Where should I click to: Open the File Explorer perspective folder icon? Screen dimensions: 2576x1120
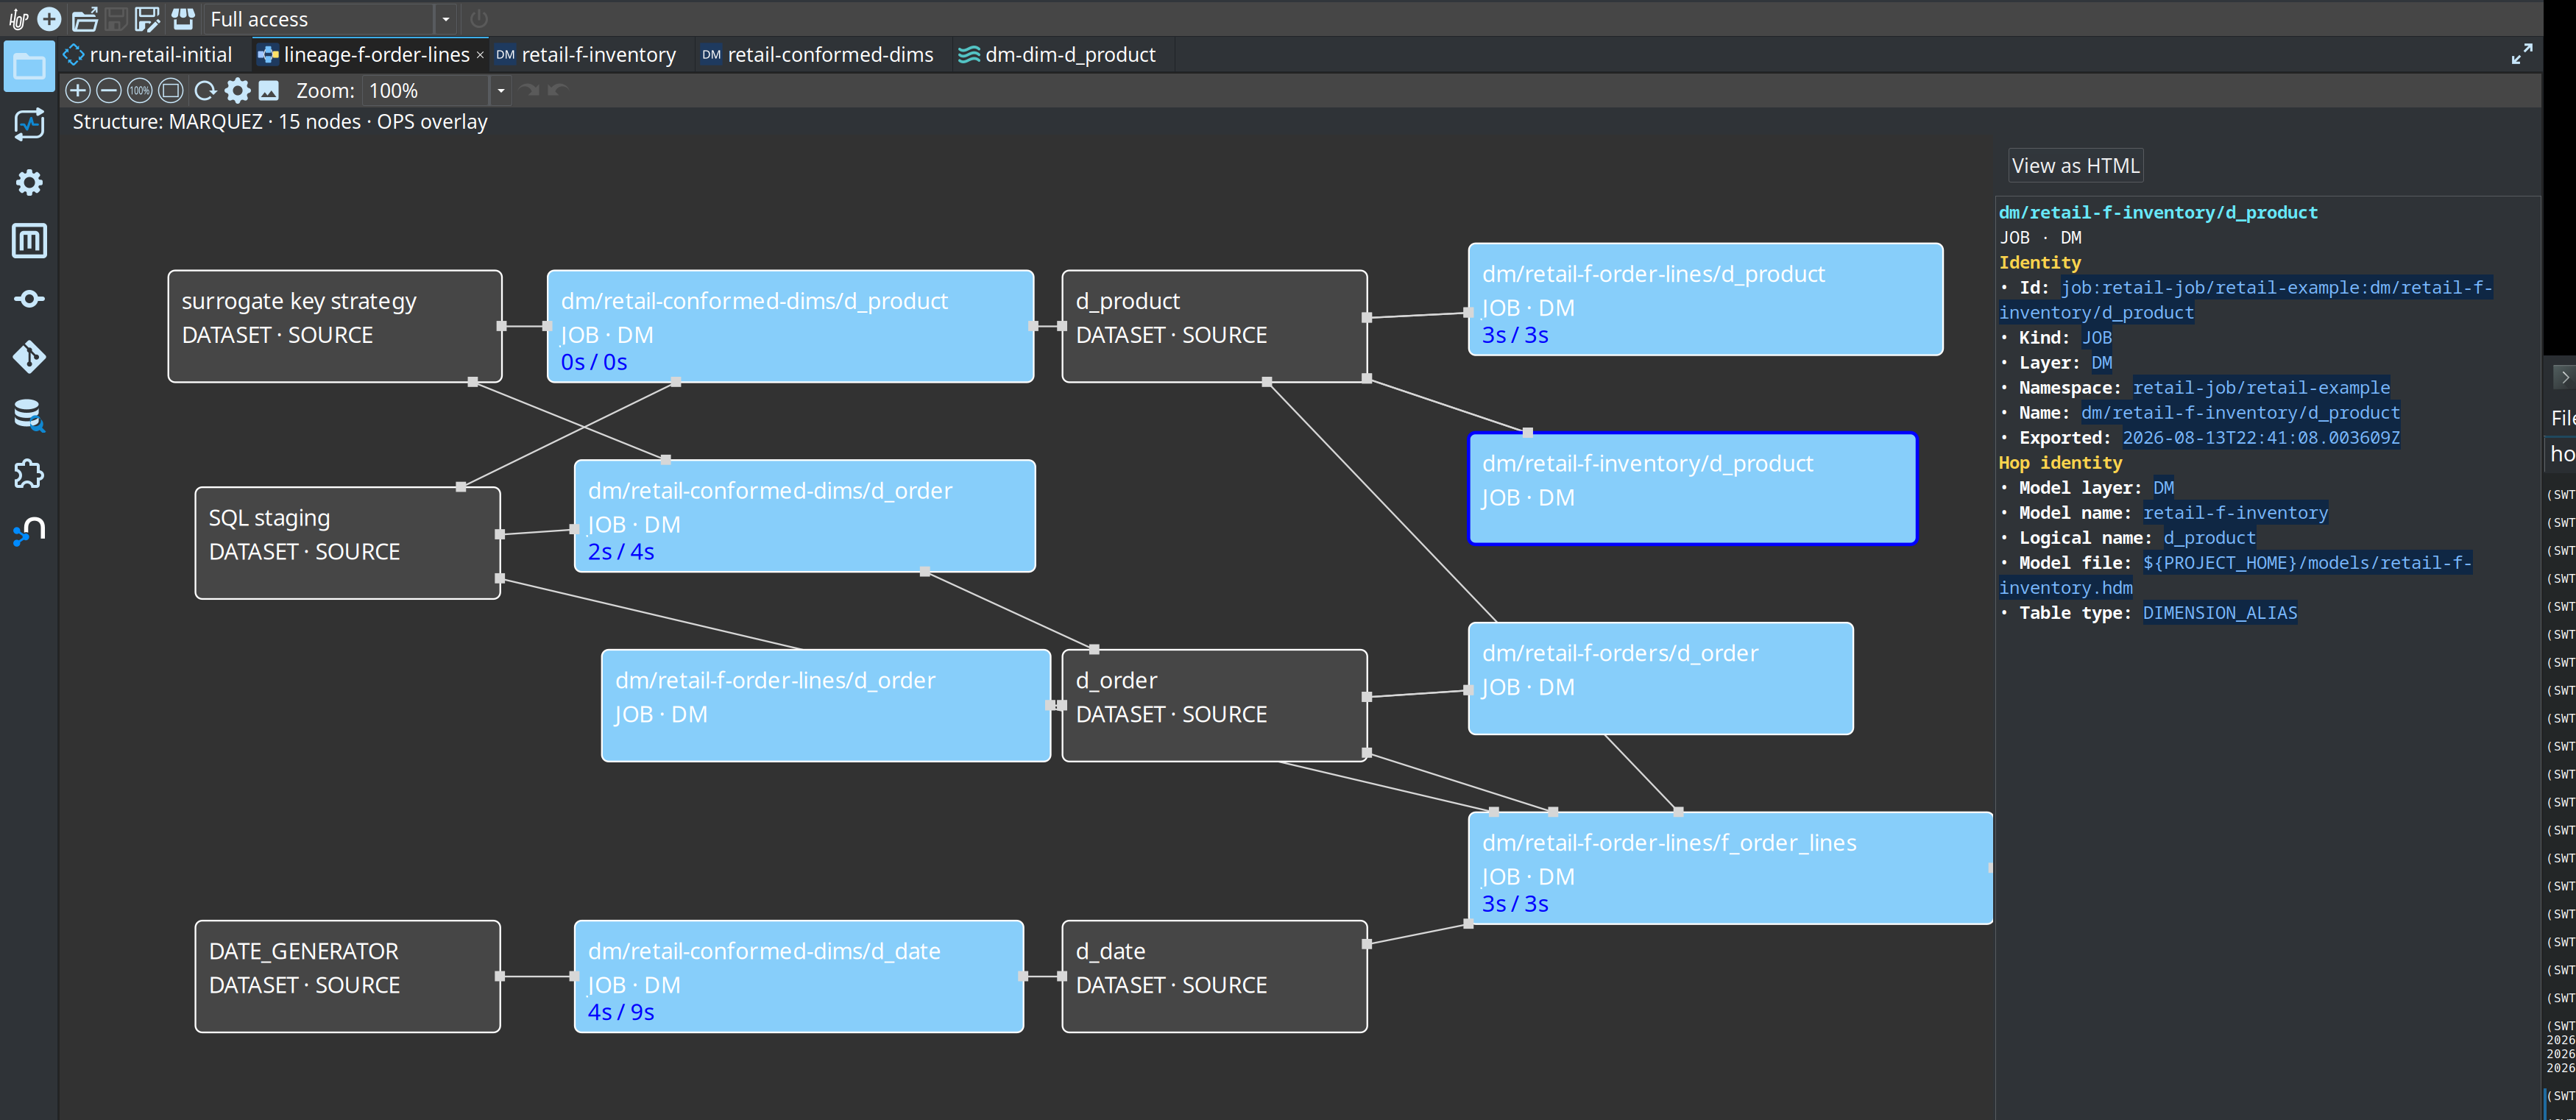(29, 67)
